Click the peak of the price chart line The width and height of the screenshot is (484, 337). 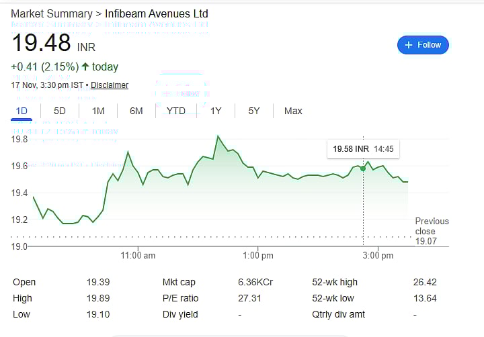pyautogui.click(x=218, y=136)
